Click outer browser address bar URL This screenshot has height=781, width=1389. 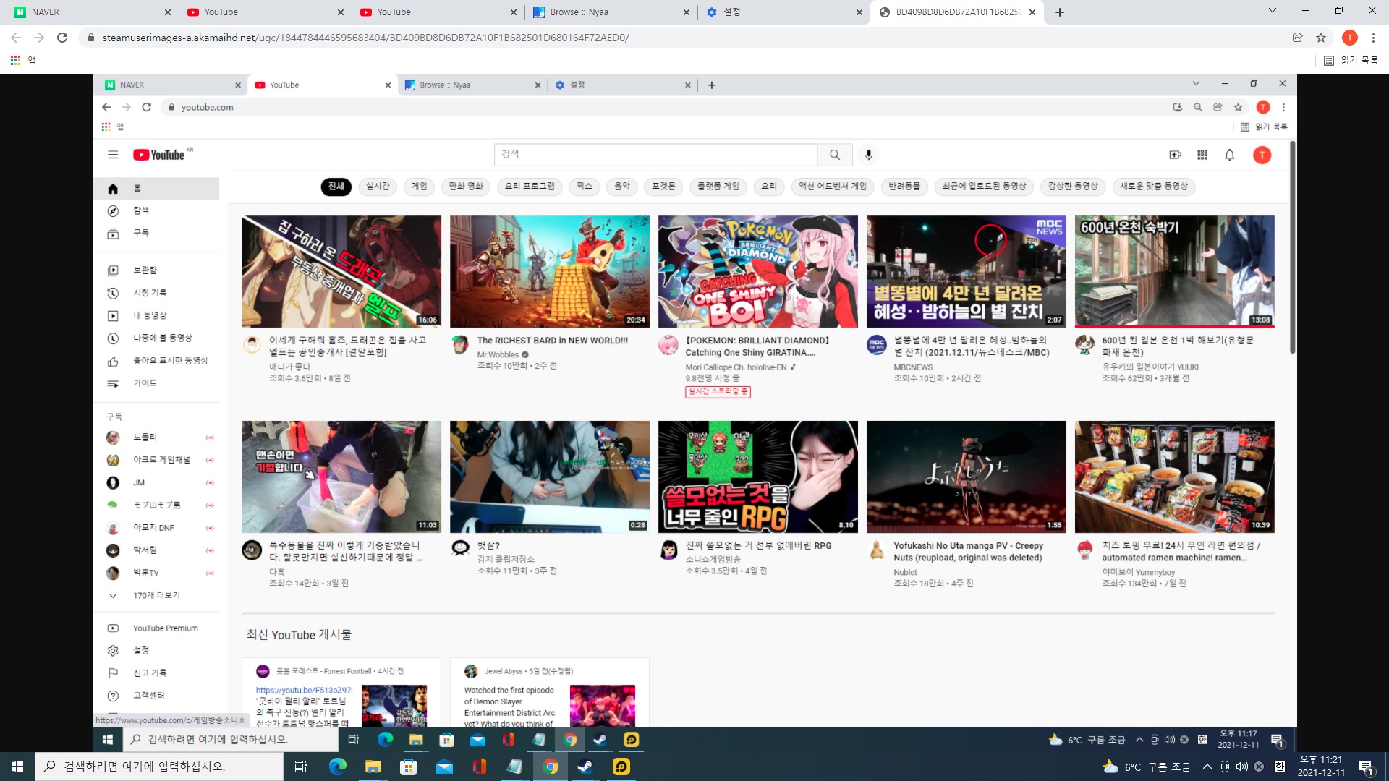click(365, 38)
